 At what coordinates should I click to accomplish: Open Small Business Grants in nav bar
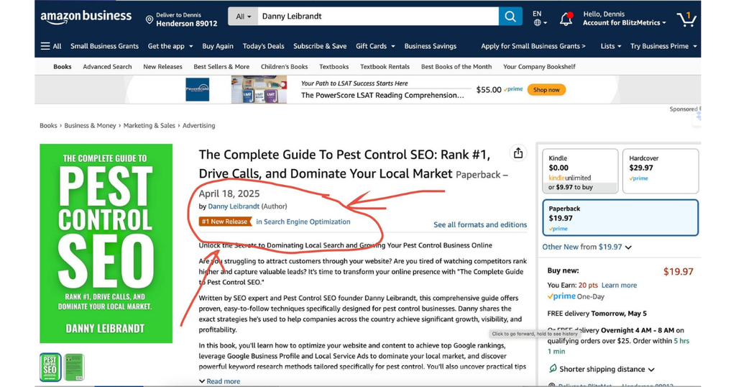point(104,46)
